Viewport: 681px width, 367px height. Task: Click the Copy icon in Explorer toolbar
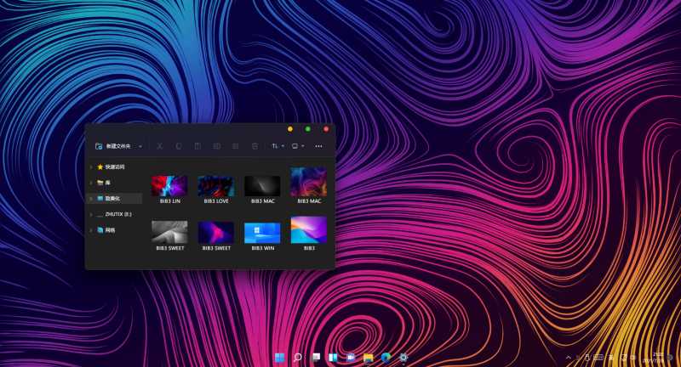[179, 146]
